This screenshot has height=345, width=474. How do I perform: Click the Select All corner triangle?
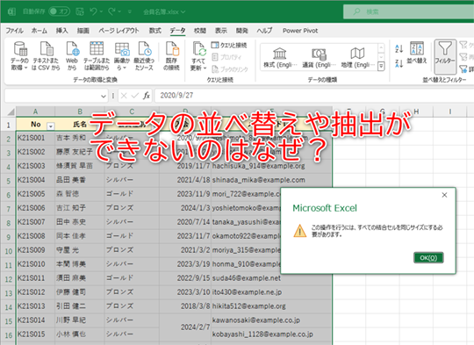tap(11, 111)
